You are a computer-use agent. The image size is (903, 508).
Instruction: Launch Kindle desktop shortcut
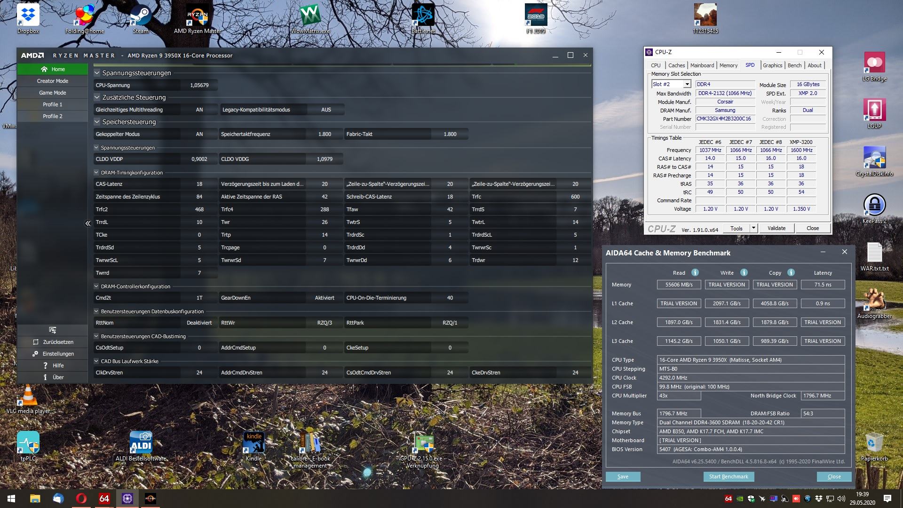(x=253, y=446)
